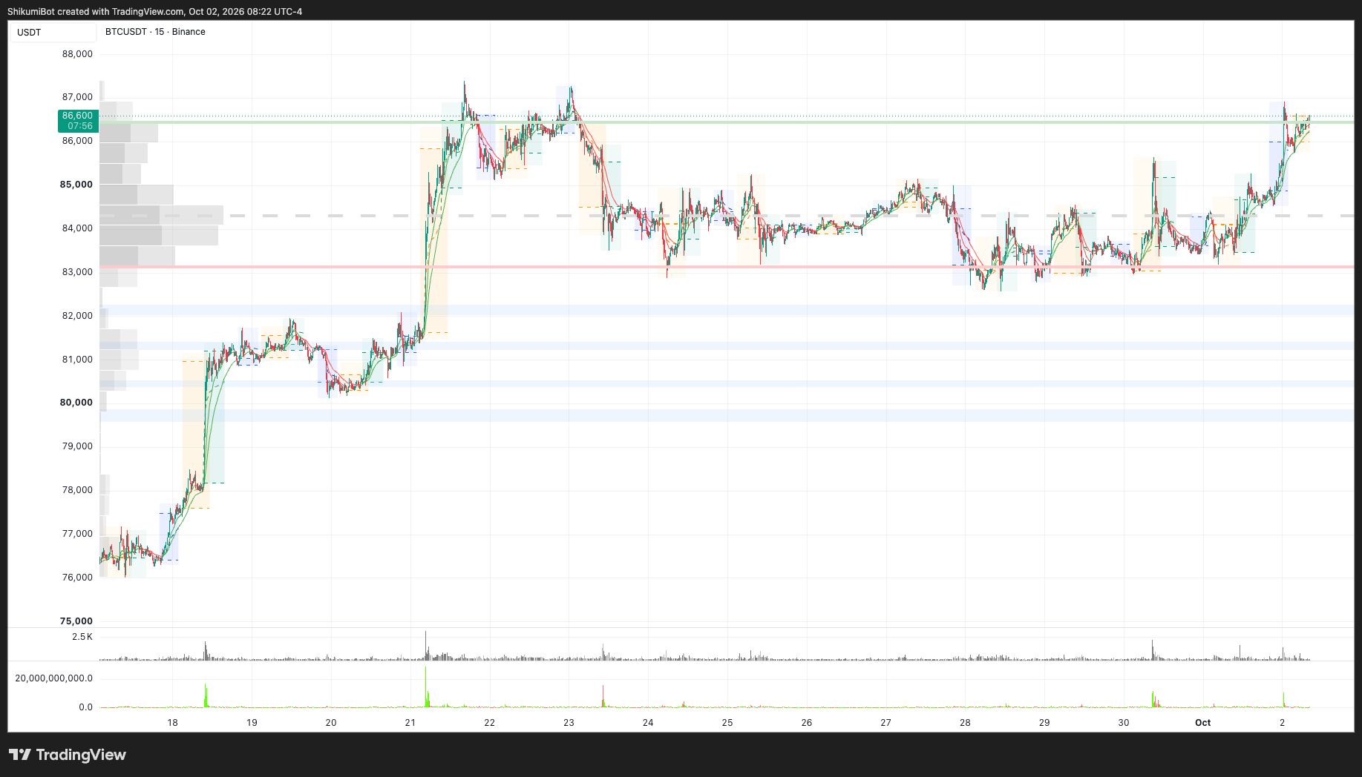Image resolution: width=1362 pixels, height=777 pixels.
Task: Click the 80,000 price axis label
Action: (x=76, y=403)
